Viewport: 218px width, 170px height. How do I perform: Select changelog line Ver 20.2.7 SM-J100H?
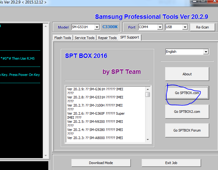tap(95, 105)
